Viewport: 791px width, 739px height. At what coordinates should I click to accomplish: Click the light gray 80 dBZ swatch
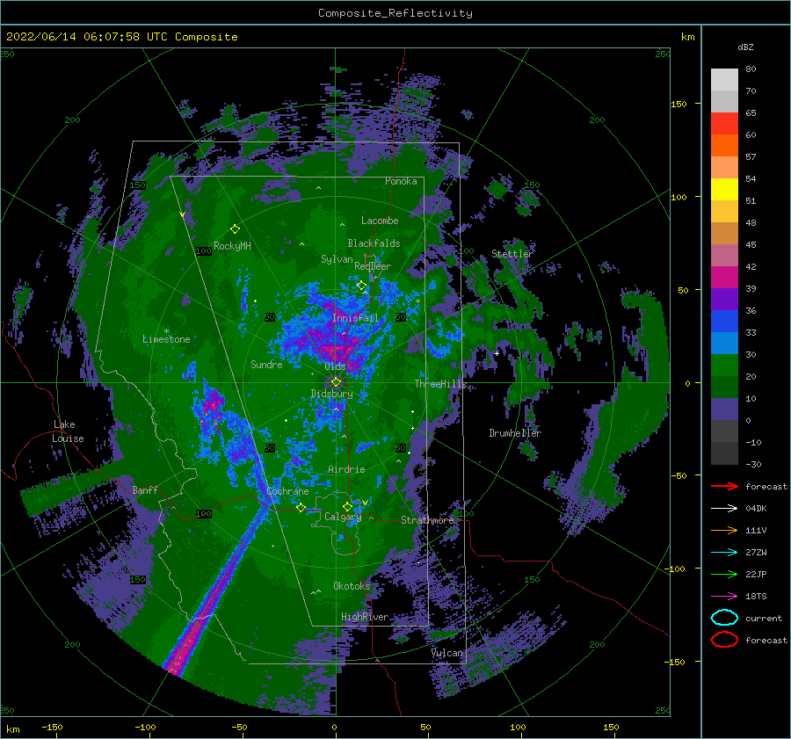click(724, 80)
